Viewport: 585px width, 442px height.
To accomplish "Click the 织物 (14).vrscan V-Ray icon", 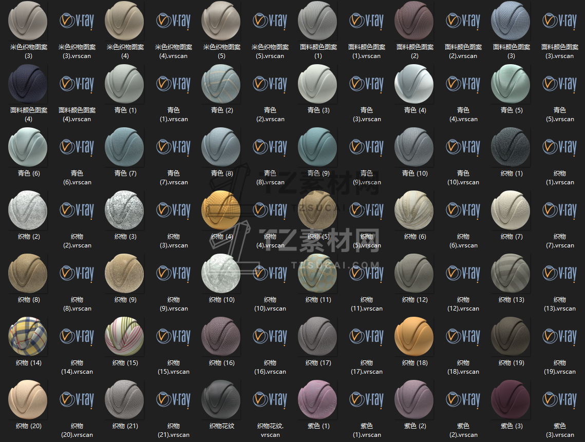I will (77, 336).
